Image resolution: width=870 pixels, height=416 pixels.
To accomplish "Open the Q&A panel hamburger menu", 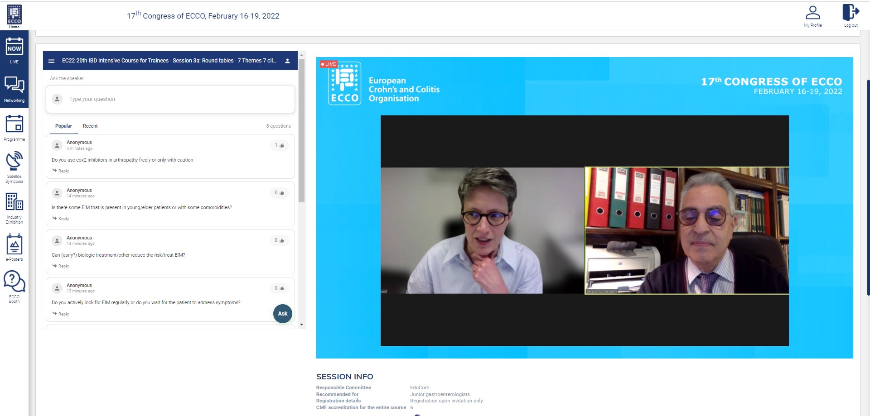I will point(52,61).
